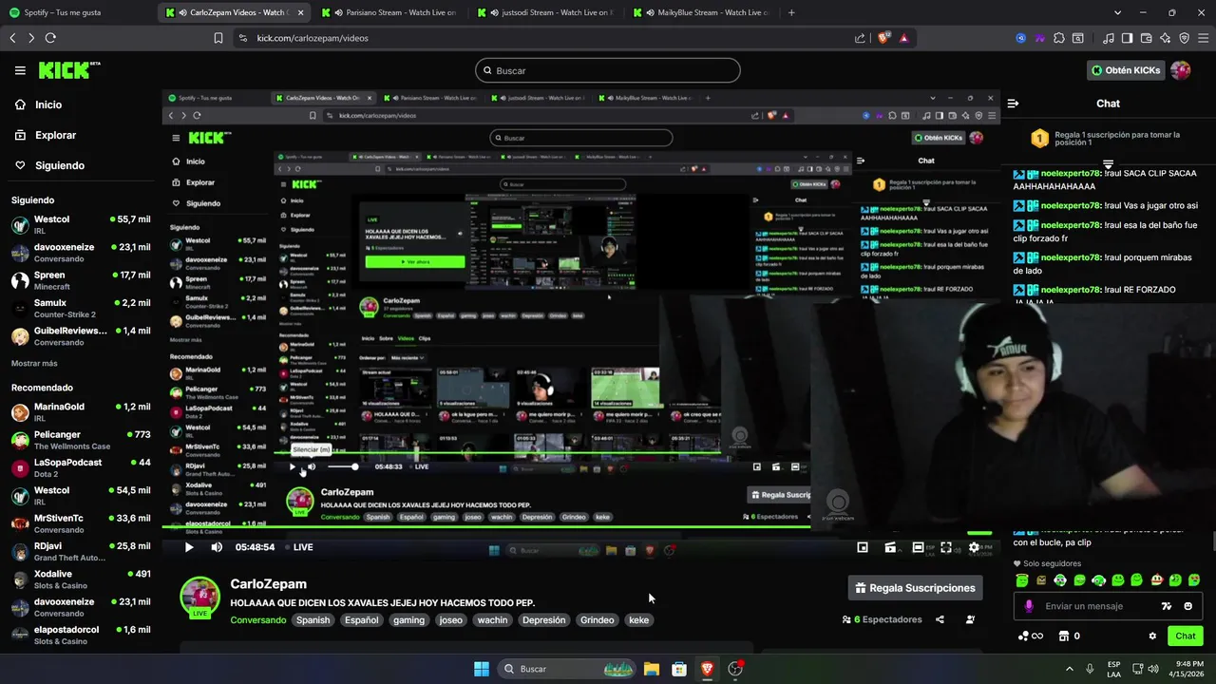This screenshot has height=684, width=1216.
Task: Select the gaming tag
Action: pyautogui.click(x=408, y=619)
